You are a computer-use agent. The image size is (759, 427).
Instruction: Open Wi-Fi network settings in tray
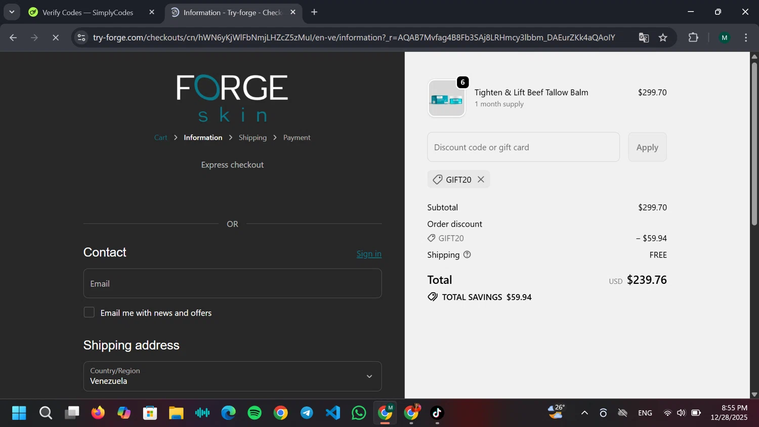tap(667, 413)
